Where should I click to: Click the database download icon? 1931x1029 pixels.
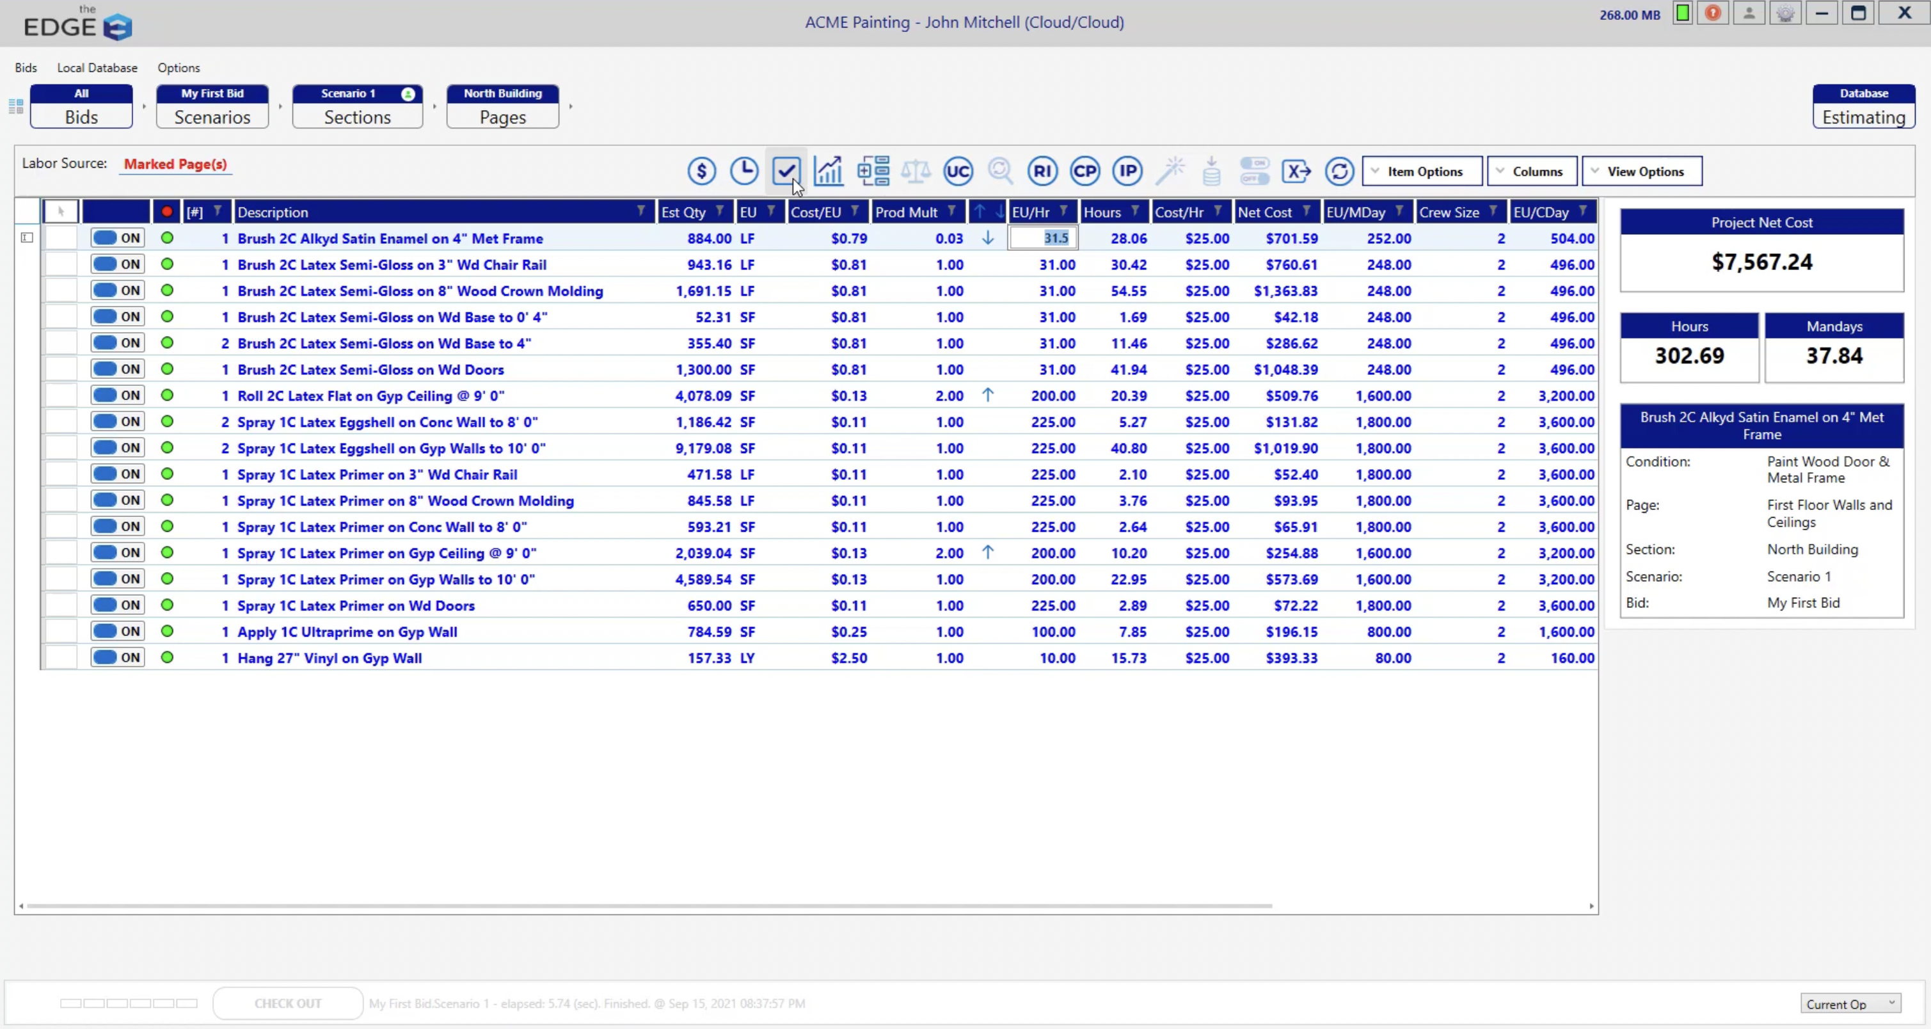click(1211, 171)
